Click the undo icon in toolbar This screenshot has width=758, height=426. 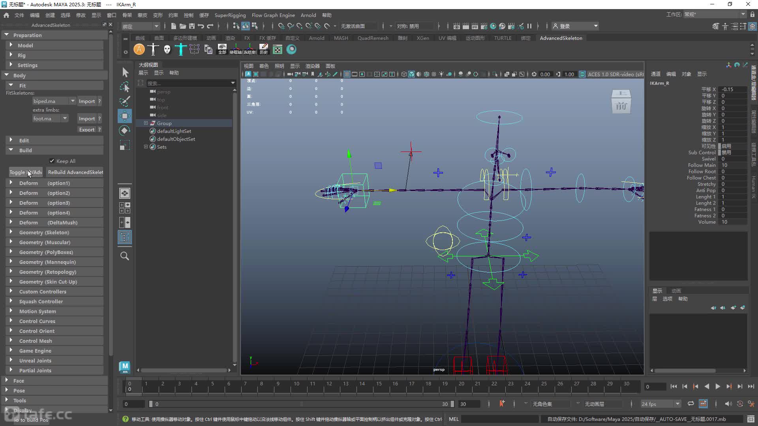click(201, 26)
